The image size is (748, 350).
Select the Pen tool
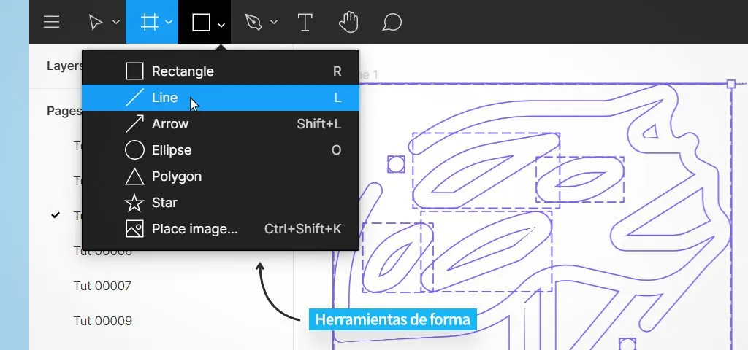(253, 22)
